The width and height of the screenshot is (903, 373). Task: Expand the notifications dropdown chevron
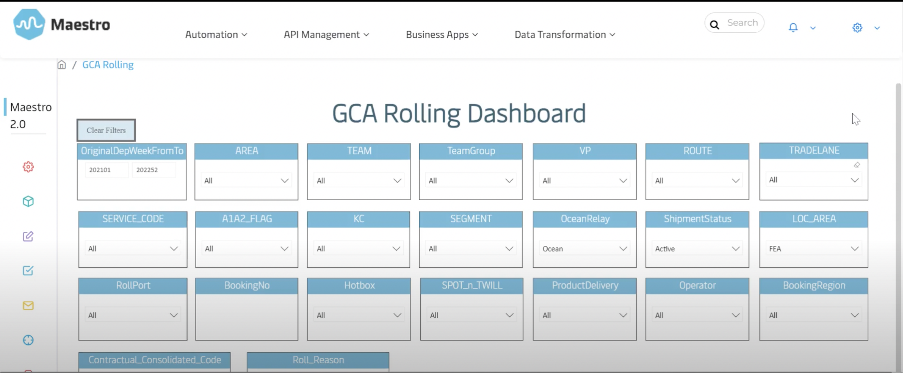[x=813, y=28]
